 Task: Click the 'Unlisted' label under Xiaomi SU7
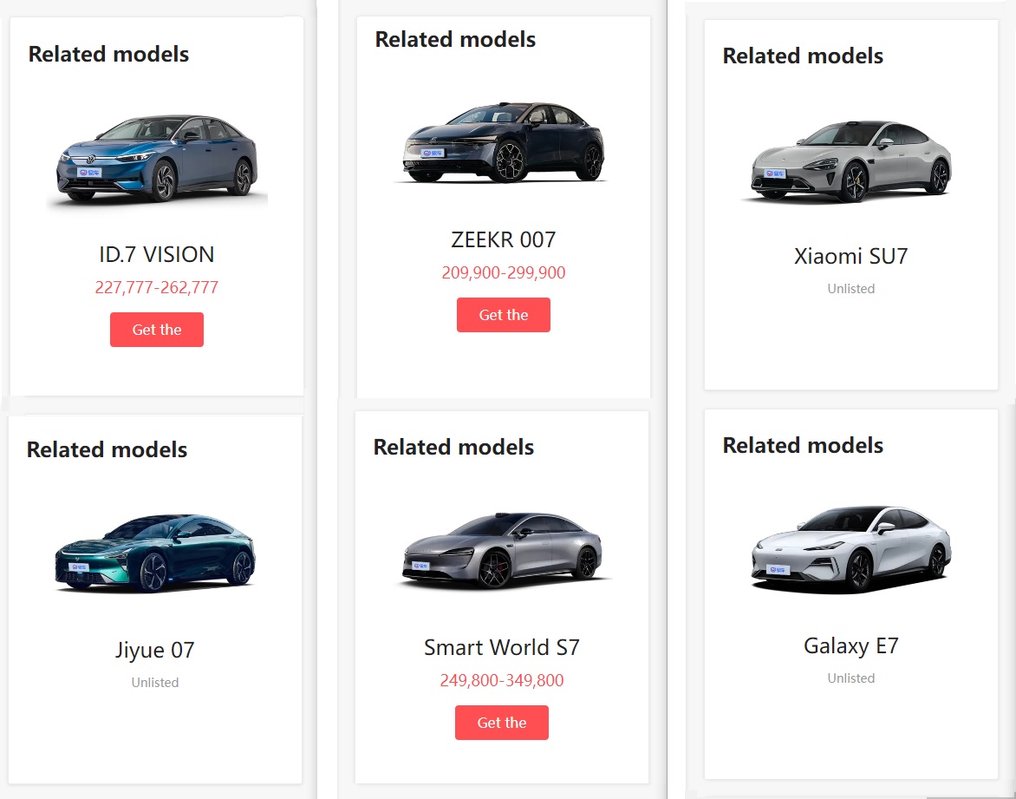point(850,289)
